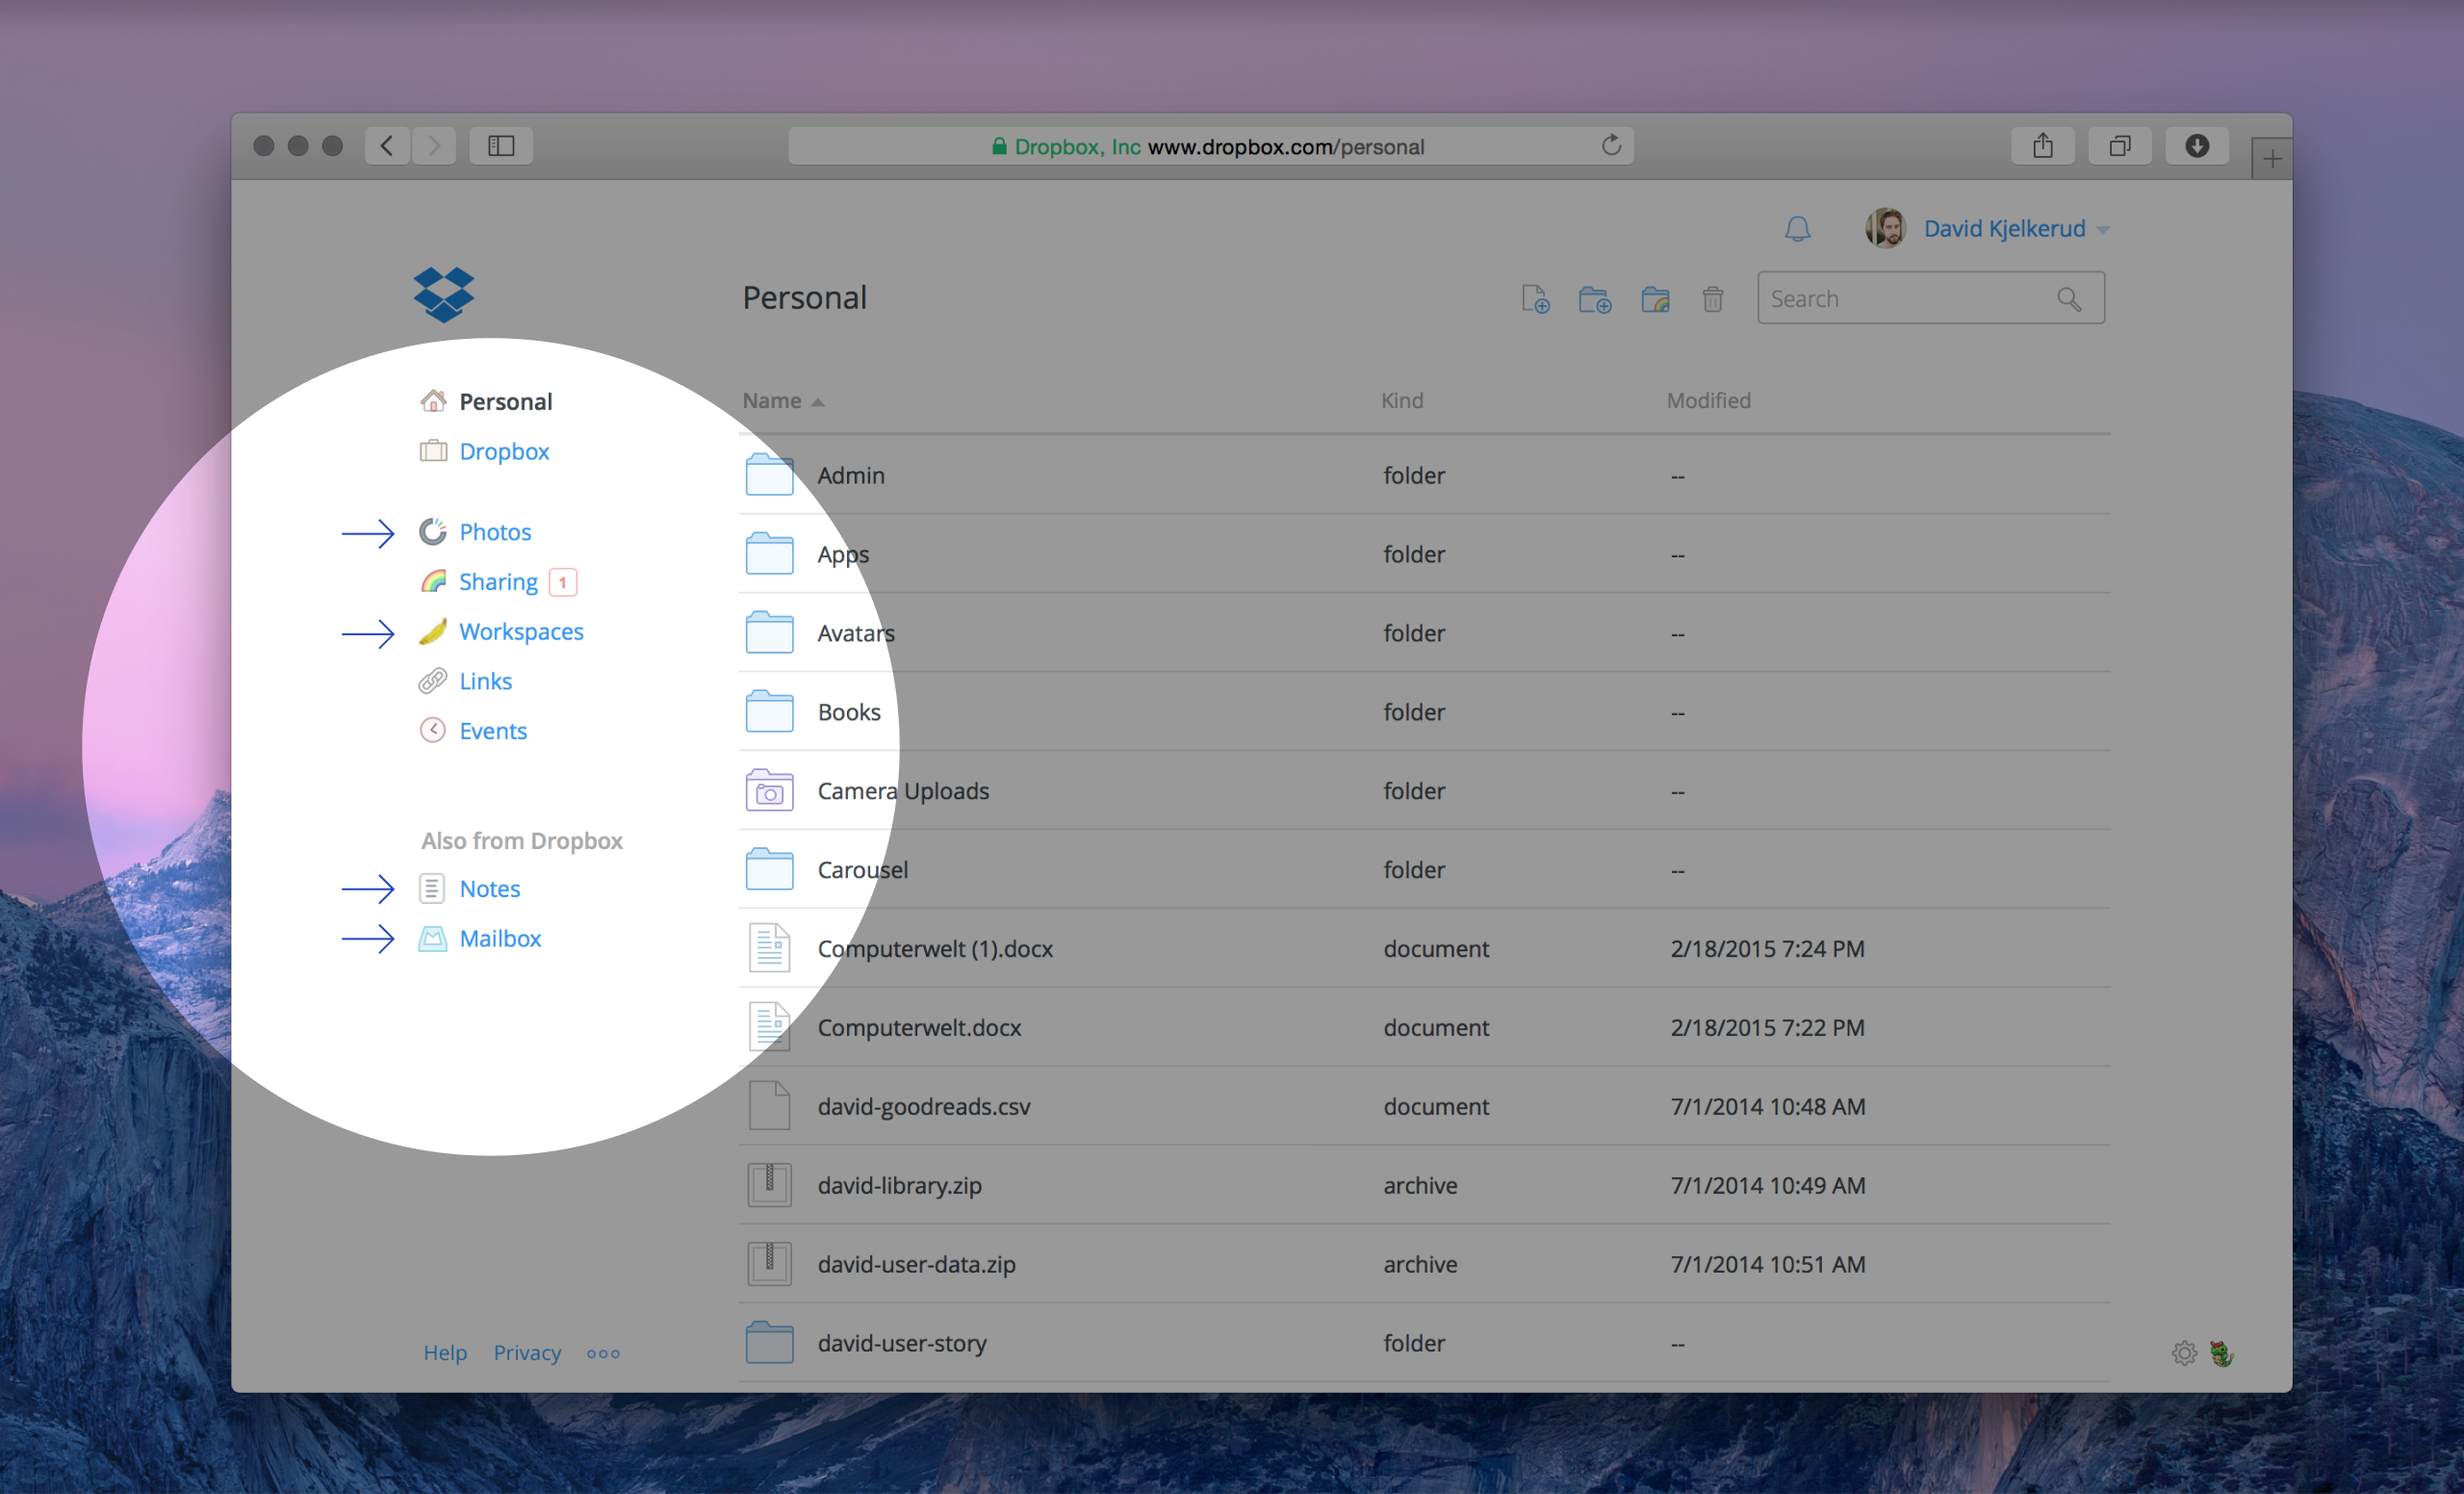Reload the page in Safari
The width and height of the screenshot is (2464, 1494).
coord(1611,146)
